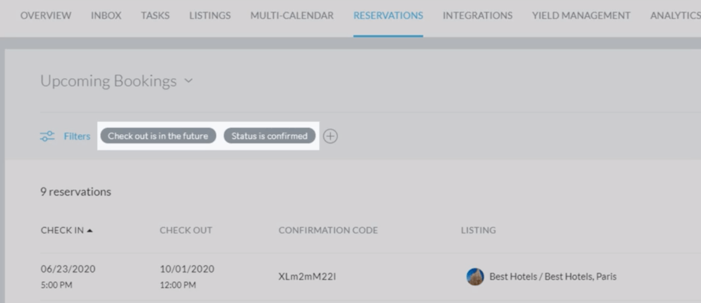Switch to the Analytics tab
701x303 pixels.
pyautogui.click(x=675, y=16)
